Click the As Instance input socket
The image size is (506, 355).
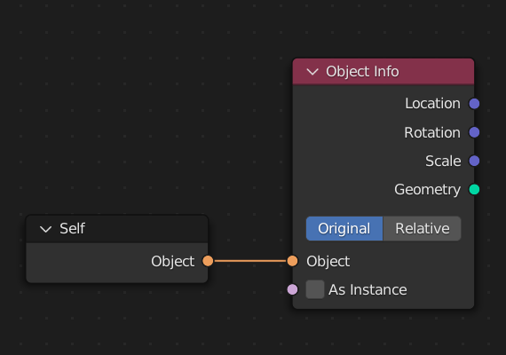[x=292, y=289]
